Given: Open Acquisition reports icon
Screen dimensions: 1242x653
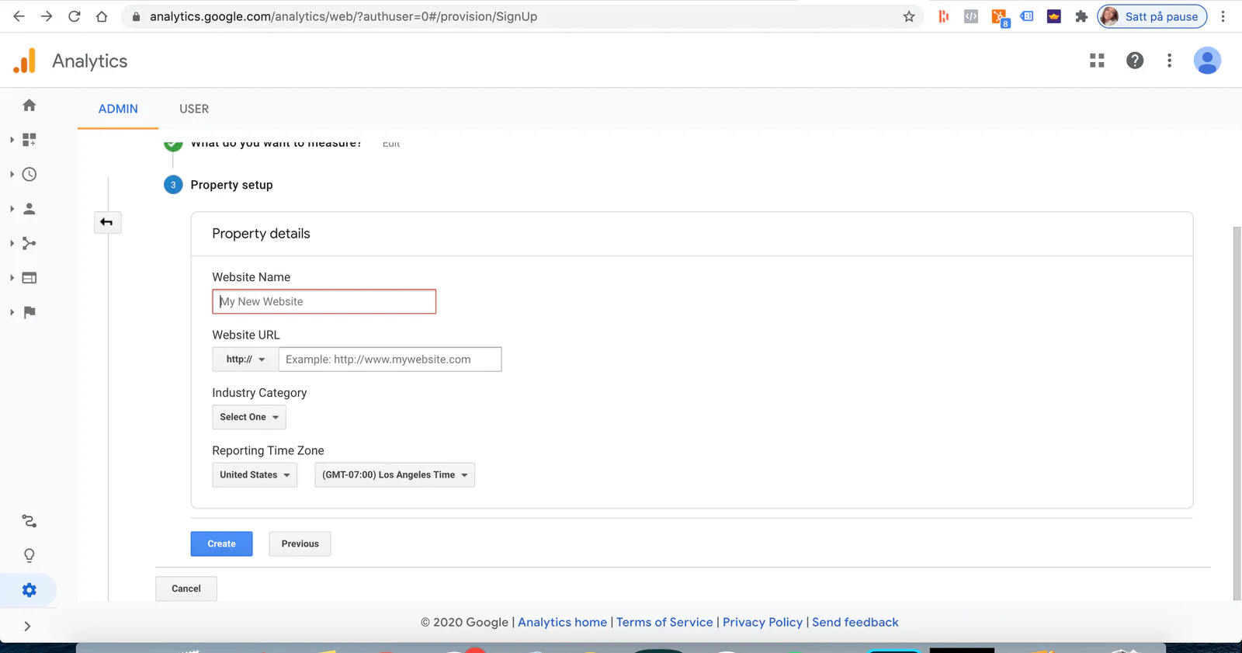Looking at the screenshot, I should 29,243.
